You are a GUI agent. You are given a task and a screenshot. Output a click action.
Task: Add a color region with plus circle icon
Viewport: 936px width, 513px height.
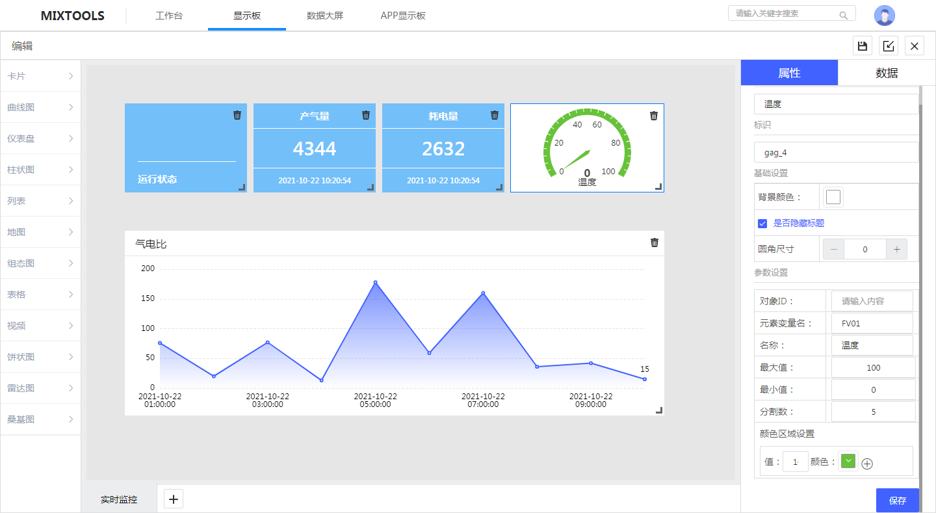pyautogui.click(x=867, y=464)
